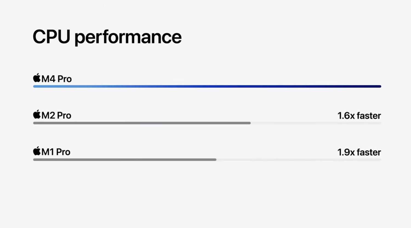Click the 1.6x faster text

[x=359, y=116]
